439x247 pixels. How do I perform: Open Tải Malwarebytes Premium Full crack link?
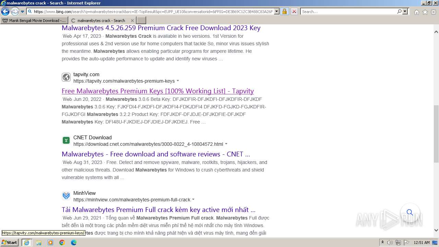point(158,210)
